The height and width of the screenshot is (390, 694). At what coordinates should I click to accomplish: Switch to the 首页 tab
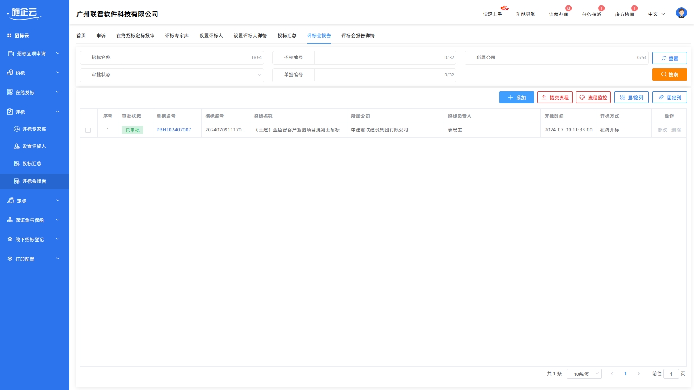pos(81,36)
